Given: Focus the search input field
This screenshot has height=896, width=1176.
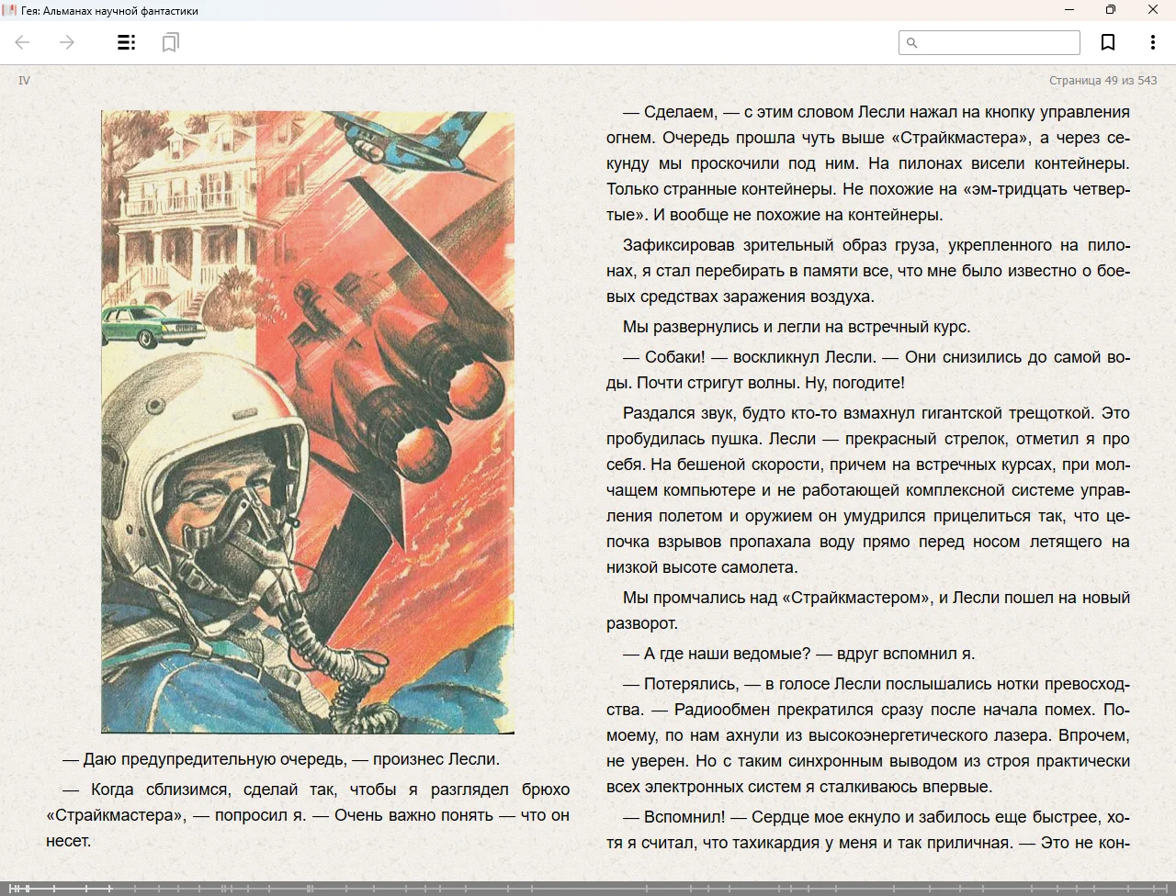Looking at the screenshot, I should pos(997,42).
